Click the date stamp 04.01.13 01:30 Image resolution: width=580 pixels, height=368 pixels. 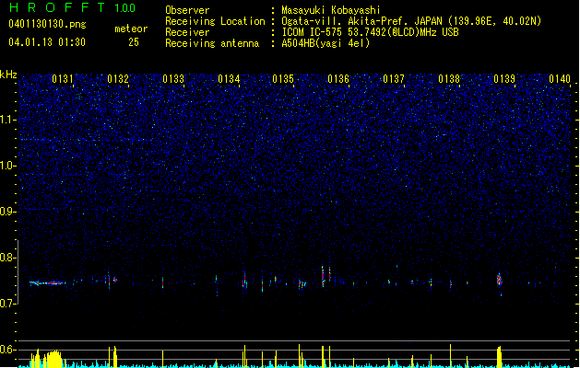point(47,42)
